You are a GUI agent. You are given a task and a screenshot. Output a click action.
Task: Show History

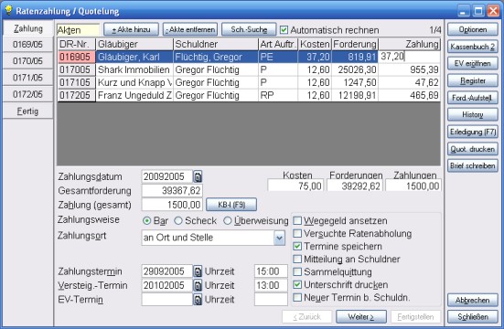(473, 115)
